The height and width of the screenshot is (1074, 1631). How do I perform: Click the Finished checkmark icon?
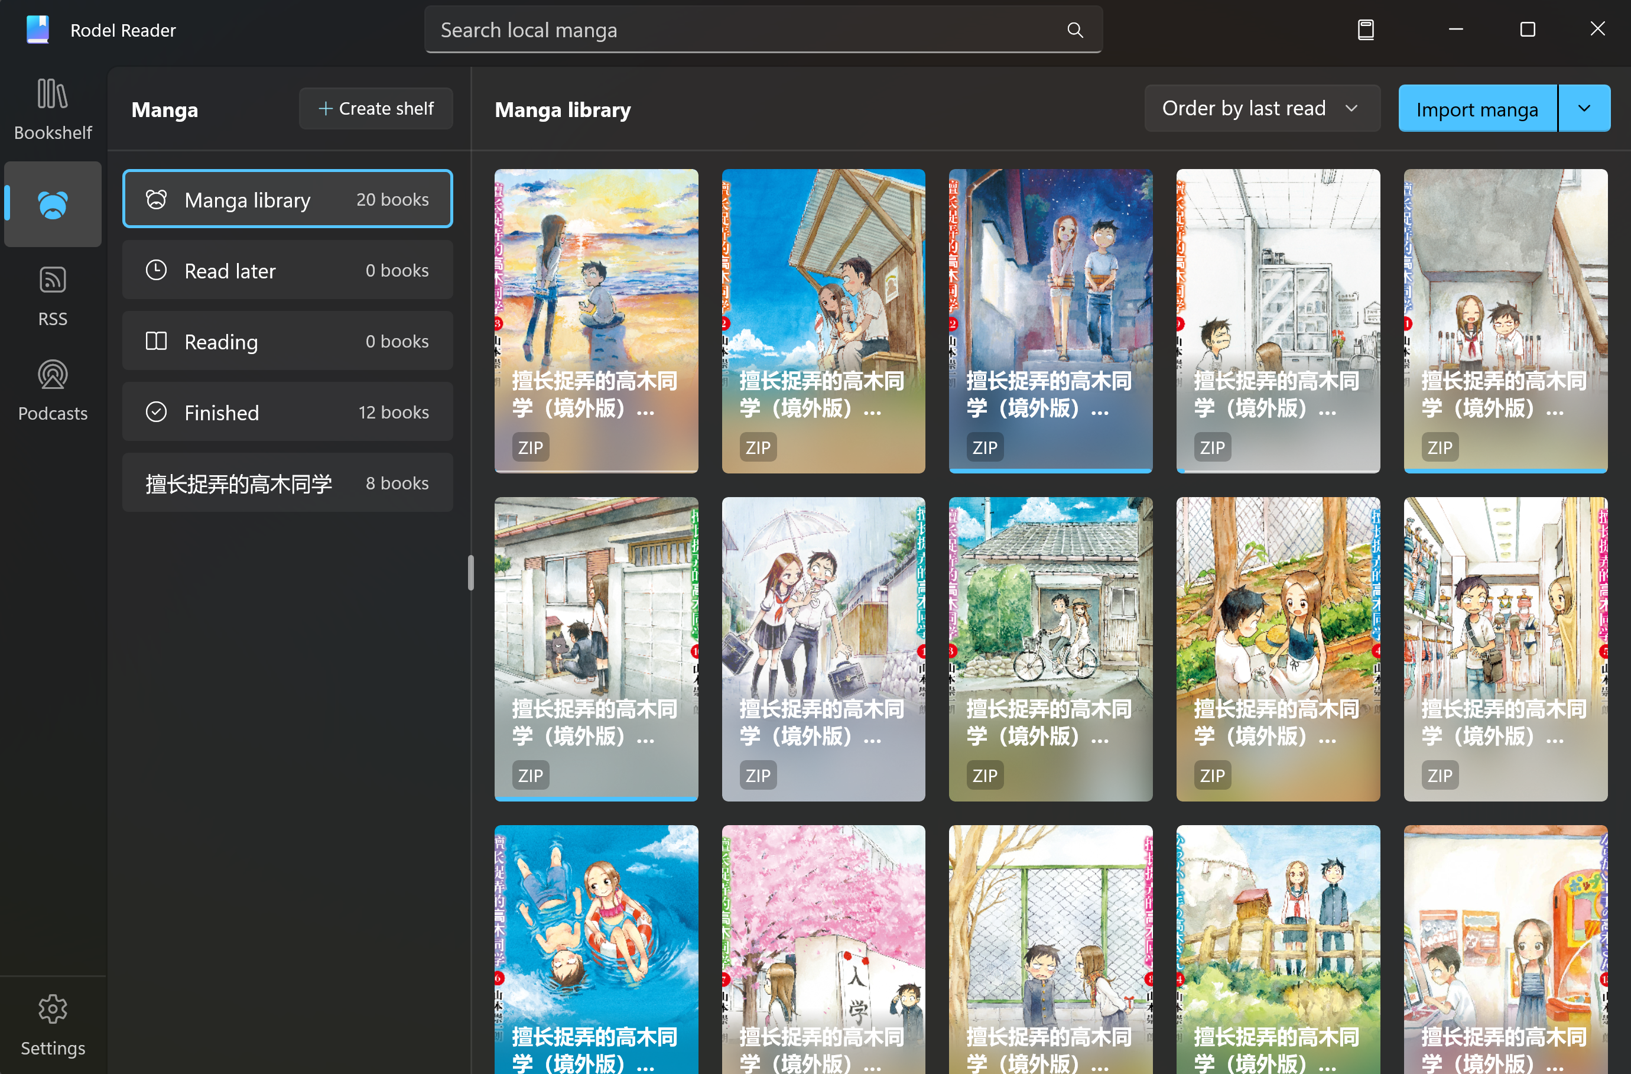tap(156, 412)
